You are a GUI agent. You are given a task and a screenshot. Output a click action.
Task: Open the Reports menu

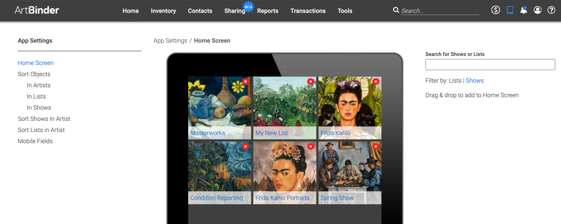tap(268, 11)
